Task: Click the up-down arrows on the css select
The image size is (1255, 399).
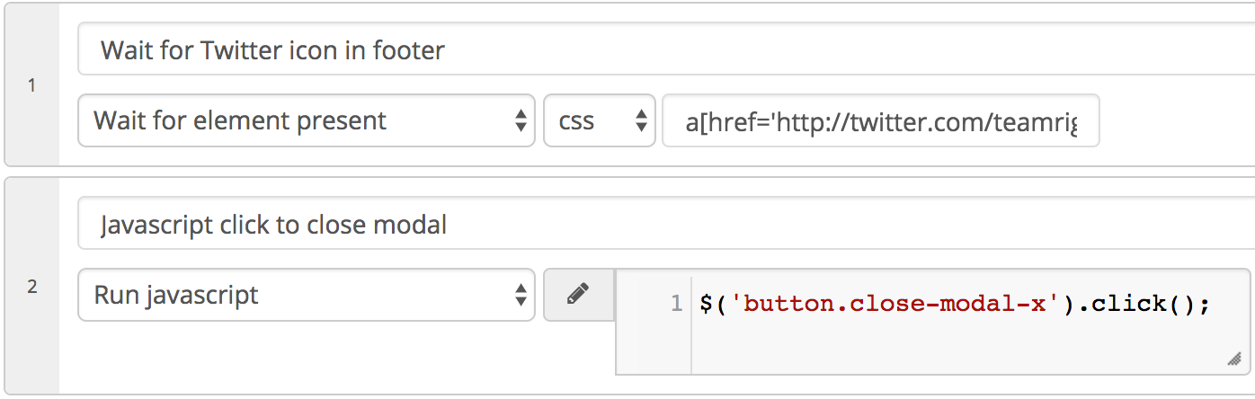Action: coord(641,120)
